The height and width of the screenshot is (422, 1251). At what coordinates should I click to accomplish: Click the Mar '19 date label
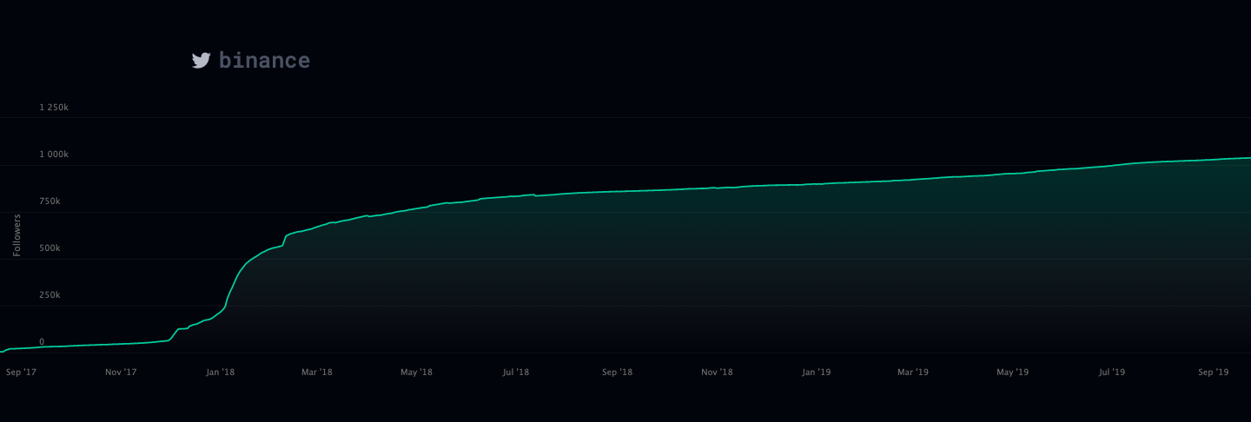(913, 373)
